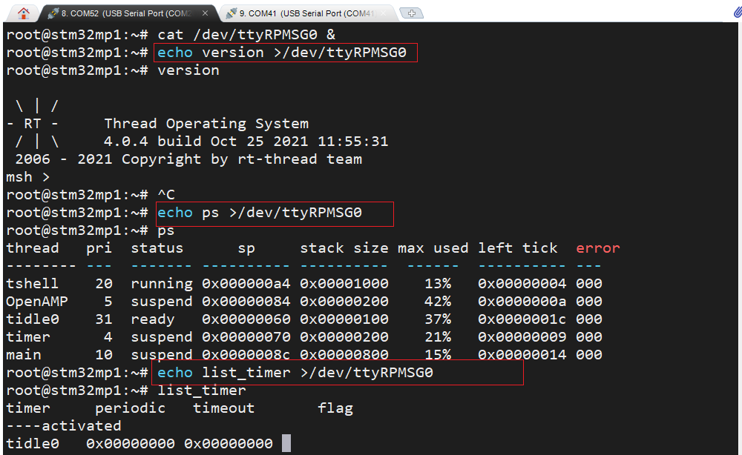The image size is (742, 455).
Task: Close the COM41 session tab
Action: (x=382, y=13)
